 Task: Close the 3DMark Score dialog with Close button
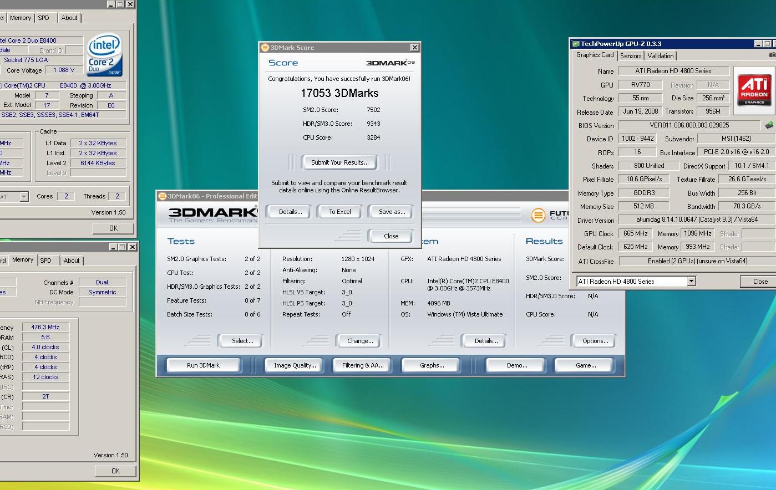(391, 236)
